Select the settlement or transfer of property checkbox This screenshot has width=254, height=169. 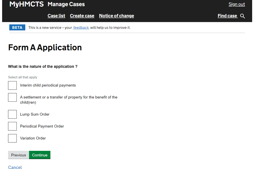coord(12,97)
